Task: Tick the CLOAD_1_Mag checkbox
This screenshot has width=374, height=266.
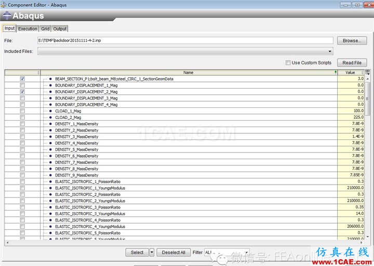Action: 22,111
